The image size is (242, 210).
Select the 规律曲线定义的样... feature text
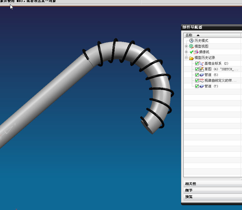220,81
